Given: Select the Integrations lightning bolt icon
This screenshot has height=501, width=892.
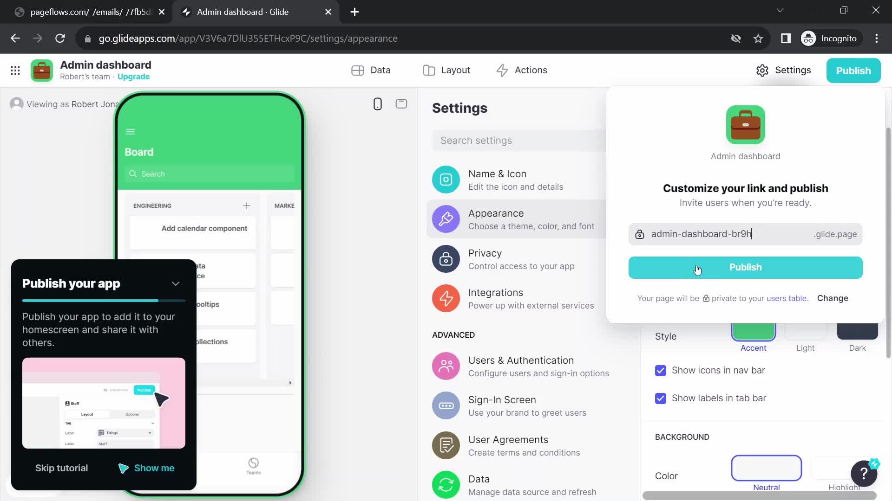Looking at the screenshot, I should [446, 298].
